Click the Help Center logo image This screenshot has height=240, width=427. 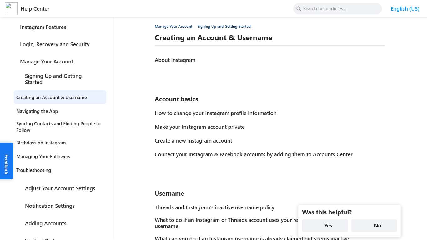coord(11,9)
